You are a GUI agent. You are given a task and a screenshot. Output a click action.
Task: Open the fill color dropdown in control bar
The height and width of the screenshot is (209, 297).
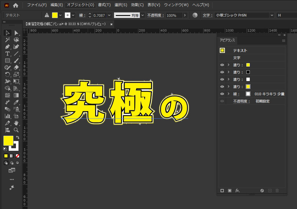(61, 15)
